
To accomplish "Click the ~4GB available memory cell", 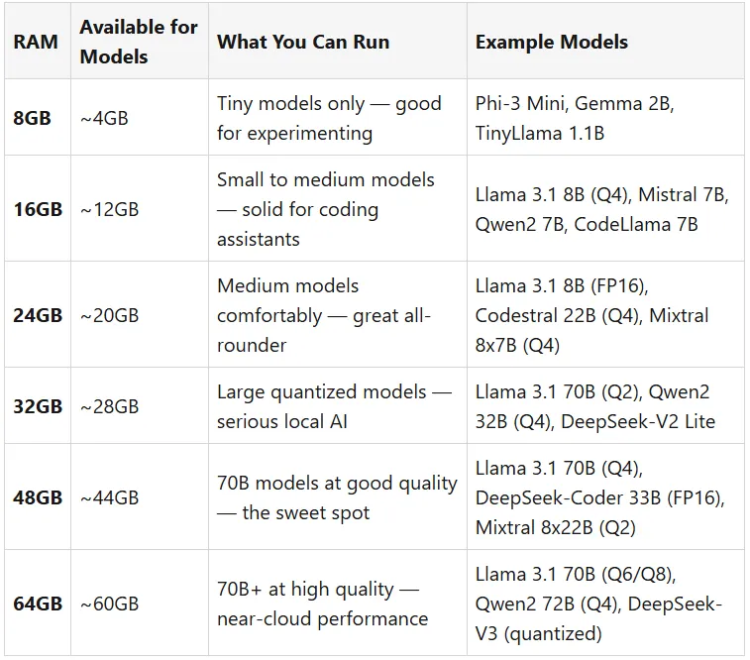I will (104, 118).
